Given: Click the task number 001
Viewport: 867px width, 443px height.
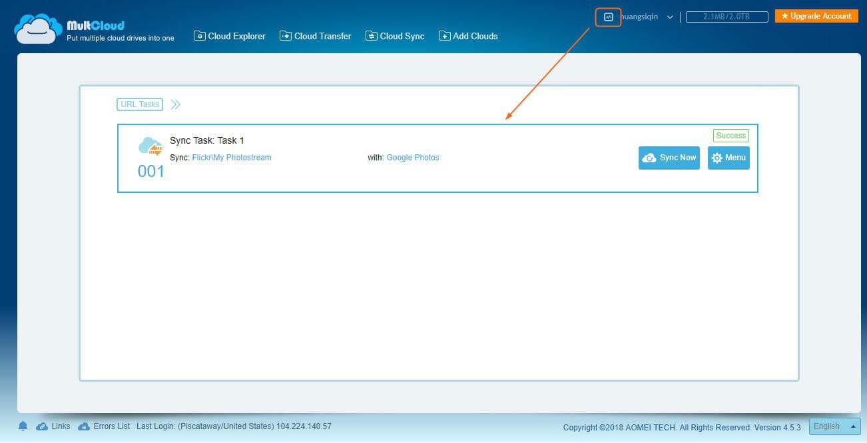Looking at the screenshot, I should pos(150,172).
